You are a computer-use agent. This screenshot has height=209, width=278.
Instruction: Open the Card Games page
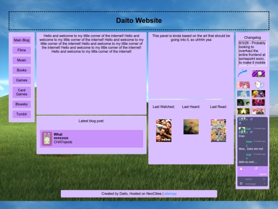click(x=22, y=92)
